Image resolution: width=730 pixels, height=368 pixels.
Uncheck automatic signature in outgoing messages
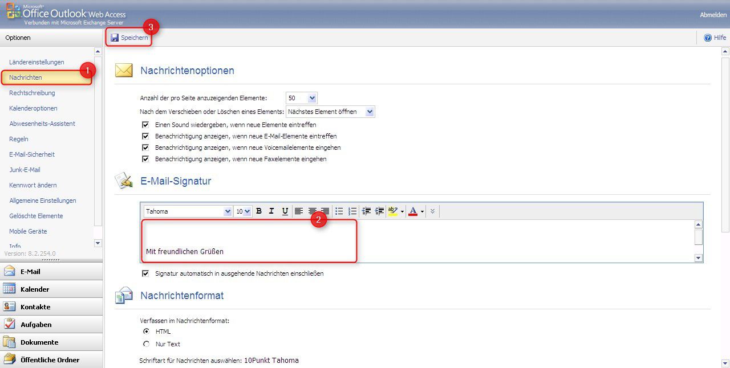coord(145,273)
